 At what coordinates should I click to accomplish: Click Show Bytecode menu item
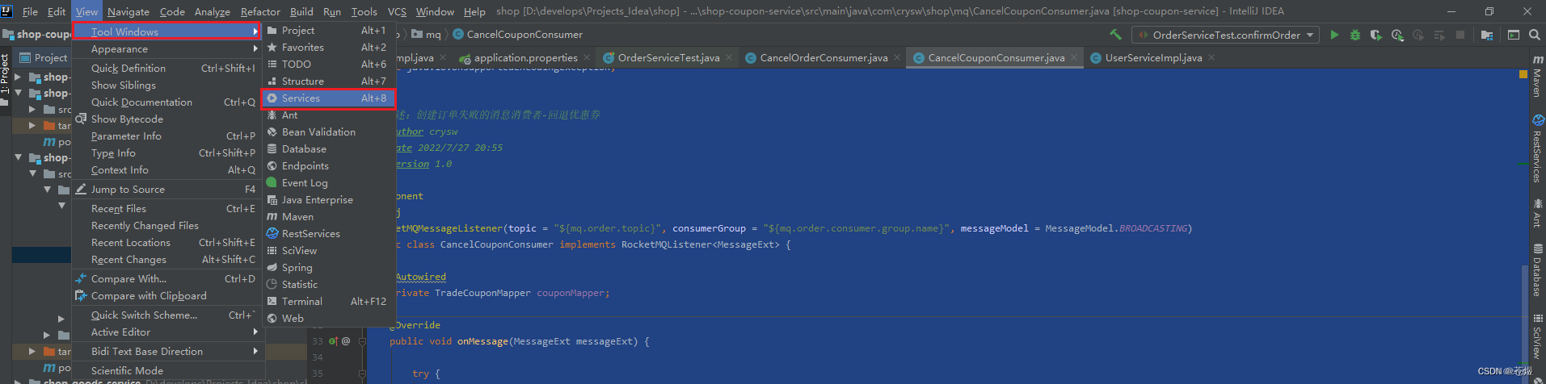coord(166,119)
